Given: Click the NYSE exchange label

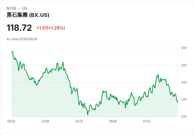Looking at the screenshot, I should click(x=12, y=8).
